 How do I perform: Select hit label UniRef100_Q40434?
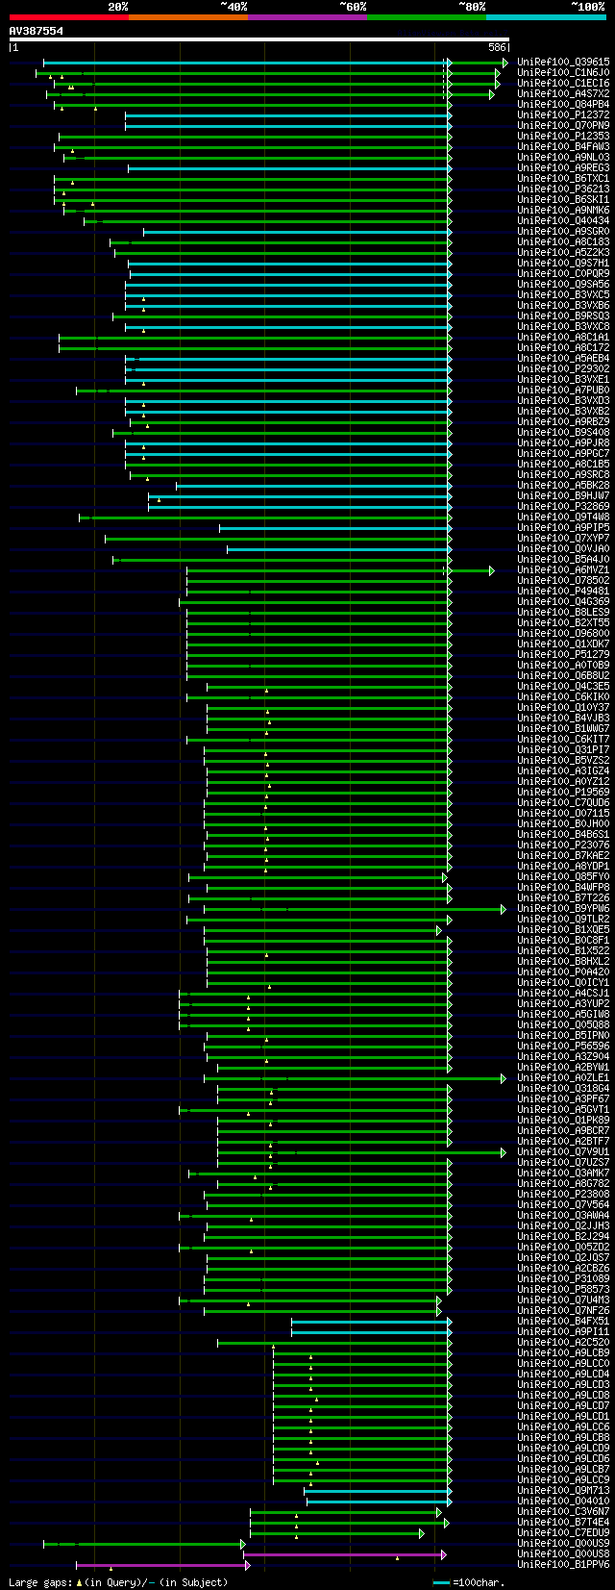(563, 220)
